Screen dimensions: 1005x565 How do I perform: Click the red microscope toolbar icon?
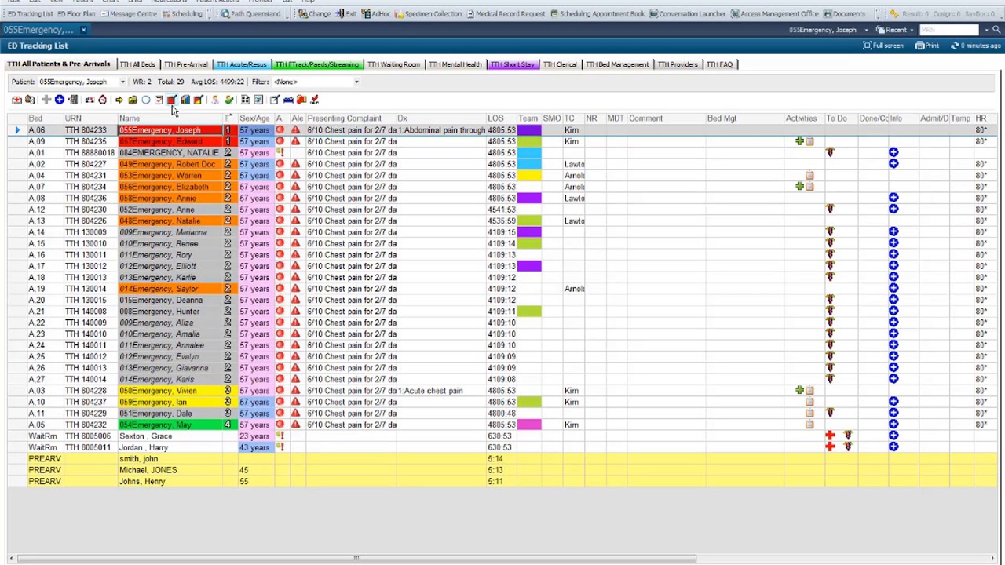(315, 100)
